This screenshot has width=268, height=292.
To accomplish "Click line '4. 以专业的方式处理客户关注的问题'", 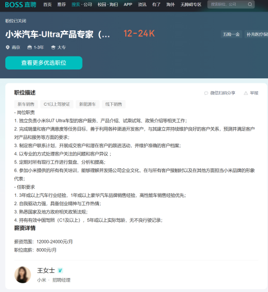I will (63, 154).
